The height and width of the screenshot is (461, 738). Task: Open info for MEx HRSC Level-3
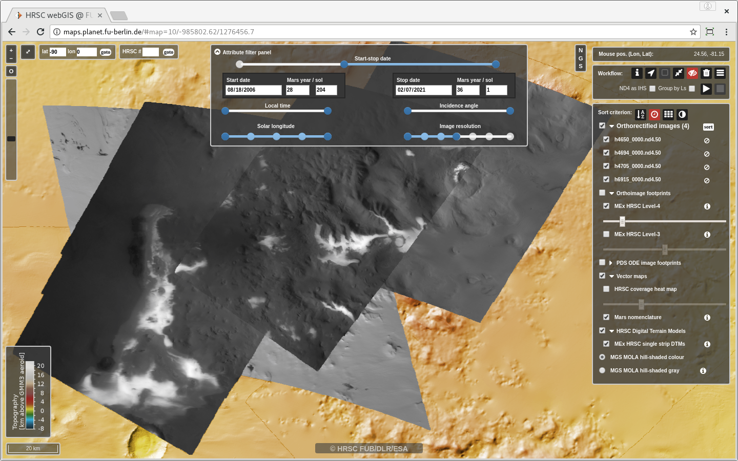point(707,235)
